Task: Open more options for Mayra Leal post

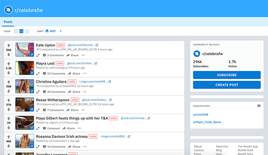Action: tap(85, 73)
